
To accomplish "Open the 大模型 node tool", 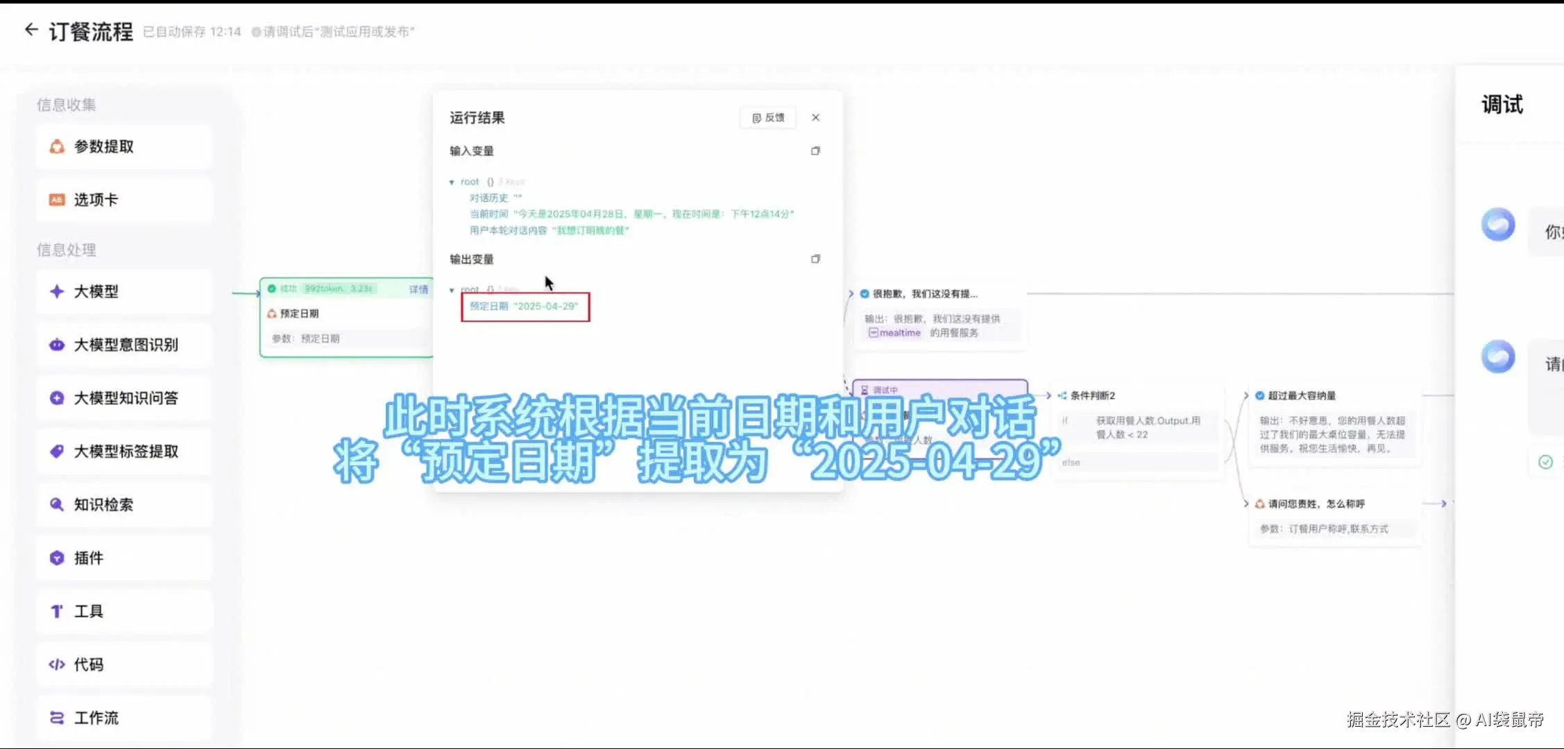I will [x=56, y=291].
